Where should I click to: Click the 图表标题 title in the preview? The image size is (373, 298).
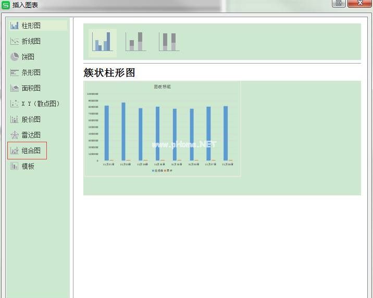tap(162, 86)
